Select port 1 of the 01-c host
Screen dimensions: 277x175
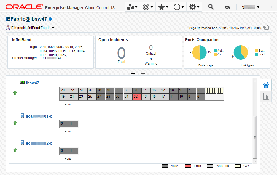[x=74, y=124]
